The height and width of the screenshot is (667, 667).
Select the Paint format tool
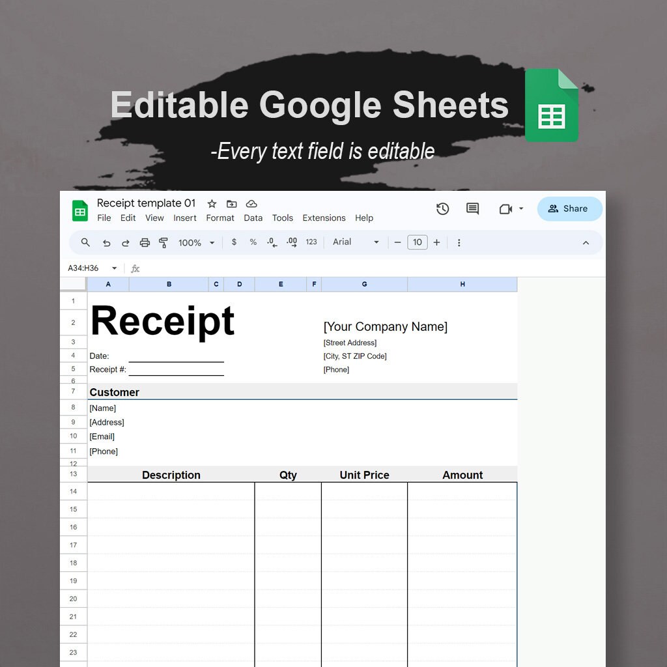click(164, 242)
